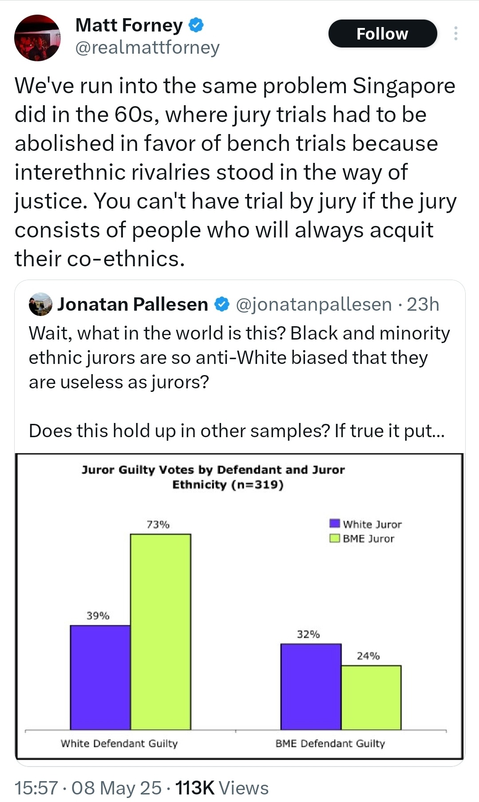479x802 pixels.
Task: Click the 73% green bar in chart
Action: coord(161,632)
